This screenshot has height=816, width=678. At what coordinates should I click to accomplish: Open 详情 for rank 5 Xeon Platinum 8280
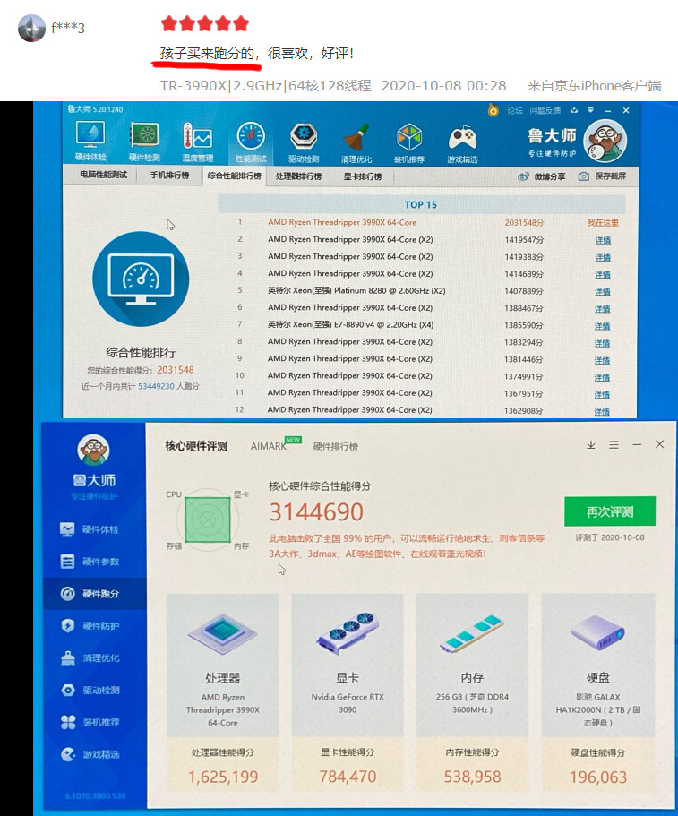tap(603, 292)
